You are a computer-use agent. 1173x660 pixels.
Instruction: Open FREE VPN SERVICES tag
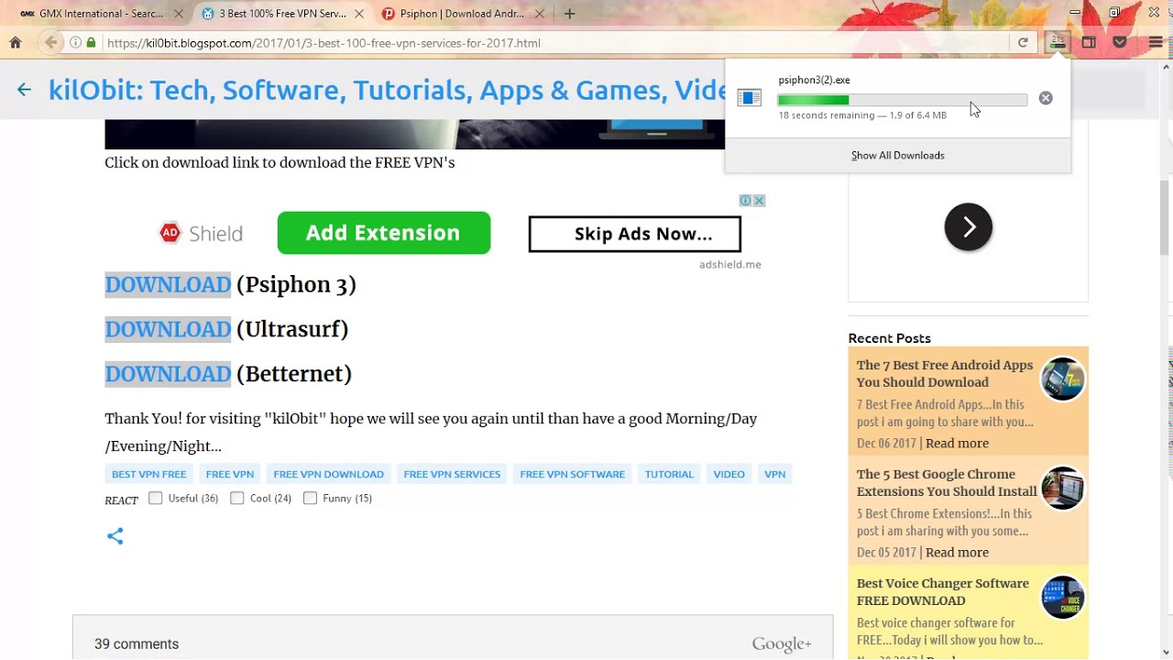tap(452, 474)
